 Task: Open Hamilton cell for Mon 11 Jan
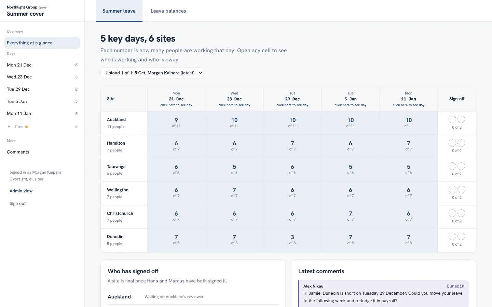tap(409, 146)
